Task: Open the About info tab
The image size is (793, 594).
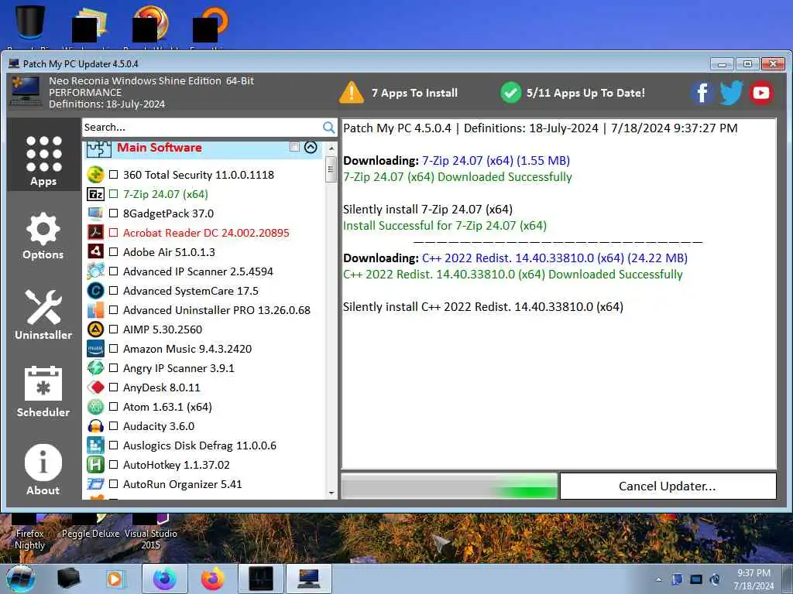Action: coord(43,469)
